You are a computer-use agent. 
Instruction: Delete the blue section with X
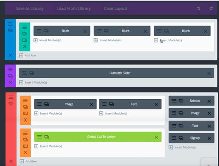[x=10, y=55]
